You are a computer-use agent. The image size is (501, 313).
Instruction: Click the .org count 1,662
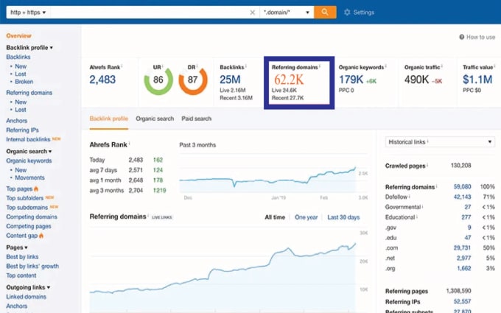coord(464,268)
